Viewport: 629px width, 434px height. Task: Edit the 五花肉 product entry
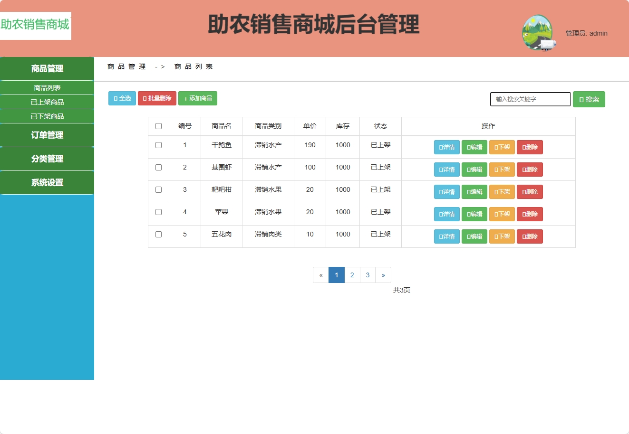click(474, 236)
